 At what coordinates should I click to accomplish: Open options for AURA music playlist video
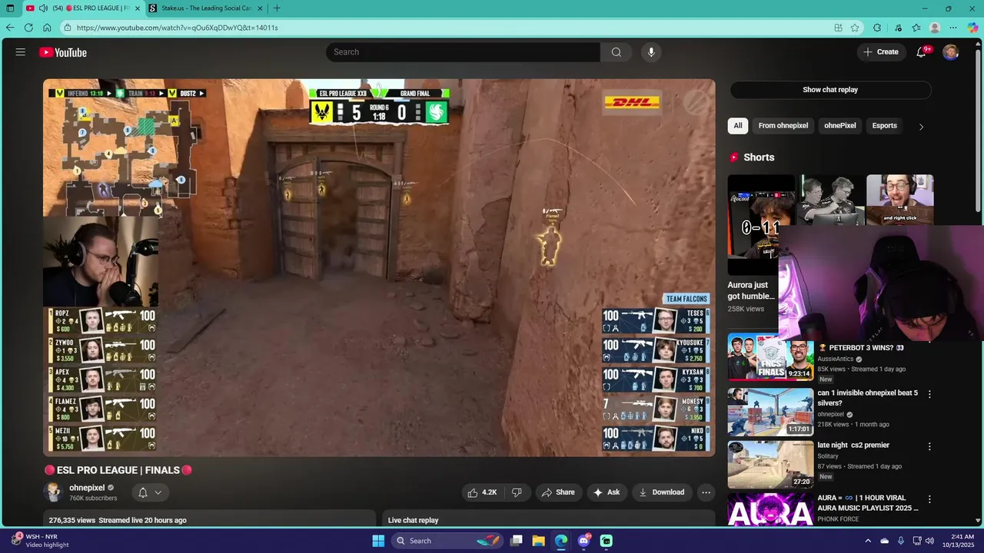coord(929,499)
